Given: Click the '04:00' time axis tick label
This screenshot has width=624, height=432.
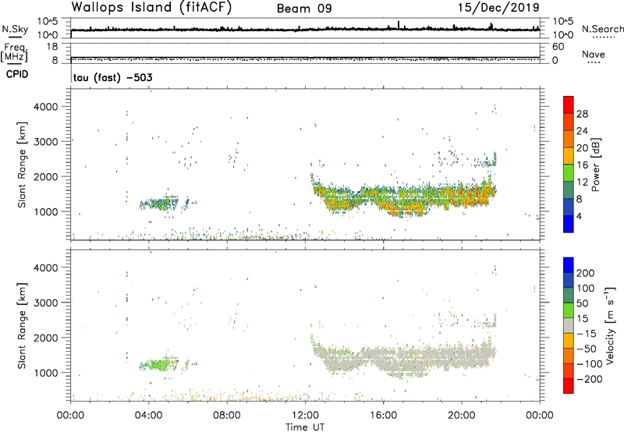Looking at the screenshot, I should 149,416.
